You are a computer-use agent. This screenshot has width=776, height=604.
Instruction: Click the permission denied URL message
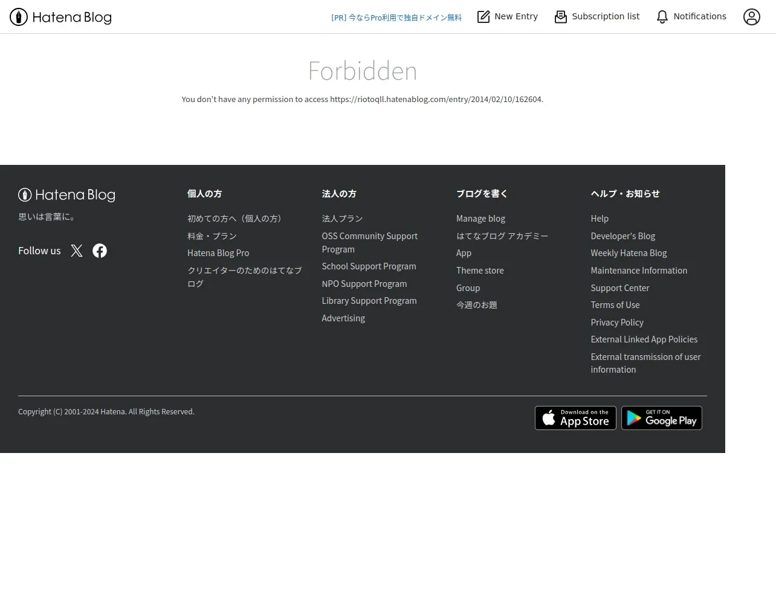363,99
